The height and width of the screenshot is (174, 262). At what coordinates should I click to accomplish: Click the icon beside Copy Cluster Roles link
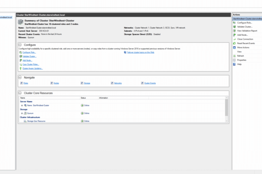pyautogui.click(x=21, y=64)
